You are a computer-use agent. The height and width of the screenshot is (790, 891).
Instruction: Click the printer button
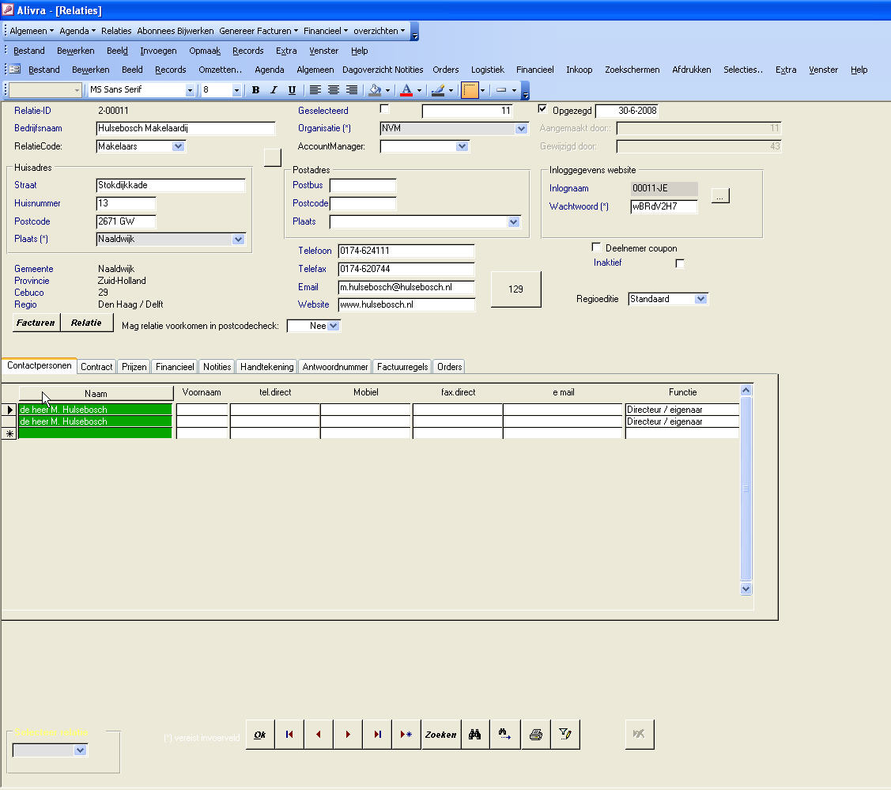pyautogui.click(x=535, y=735)
